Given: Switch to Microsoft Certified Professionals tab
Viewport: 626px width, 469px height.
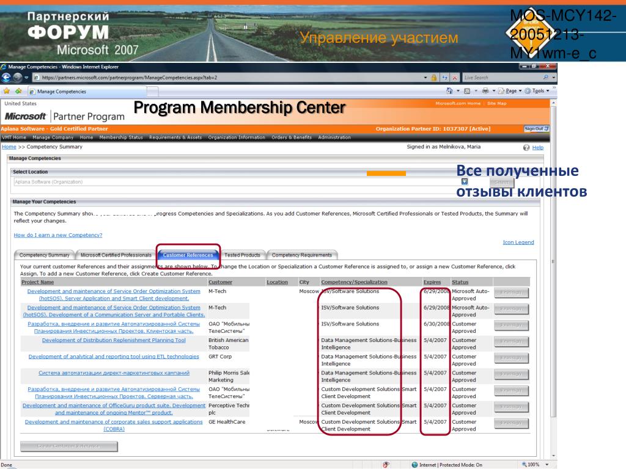Looking at the screenshot, I should click(x=116, y=255).
